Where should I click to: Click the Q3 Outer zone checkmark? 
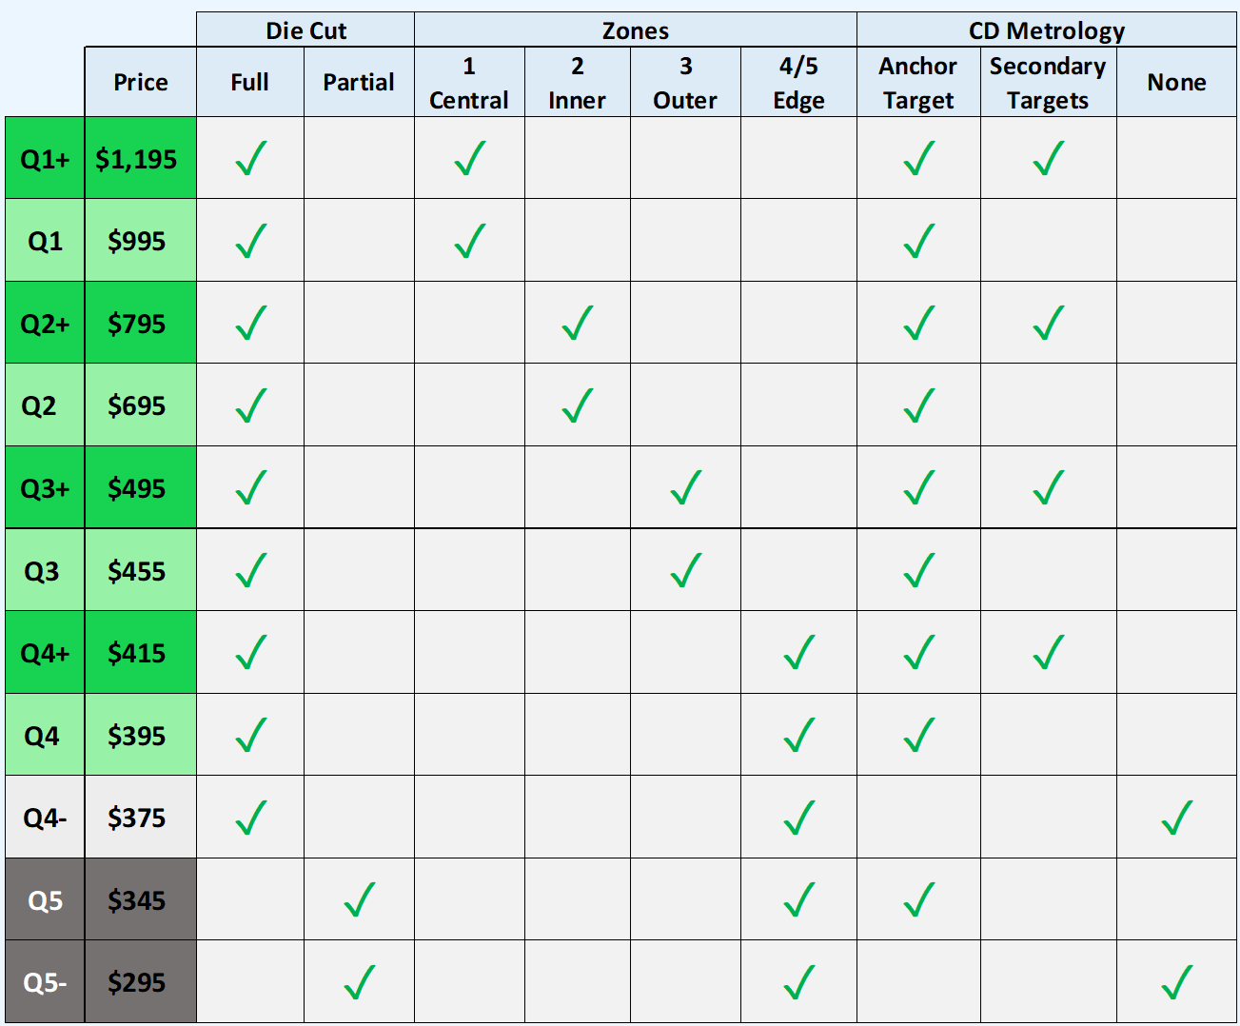[685, 571]
